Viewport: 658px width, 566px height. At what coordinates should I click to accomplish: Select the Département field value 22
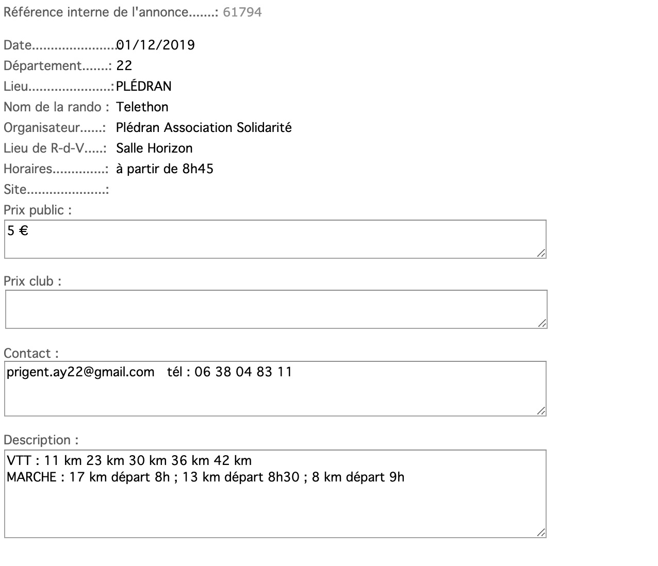pyautogui.click(x=124, y=66)
